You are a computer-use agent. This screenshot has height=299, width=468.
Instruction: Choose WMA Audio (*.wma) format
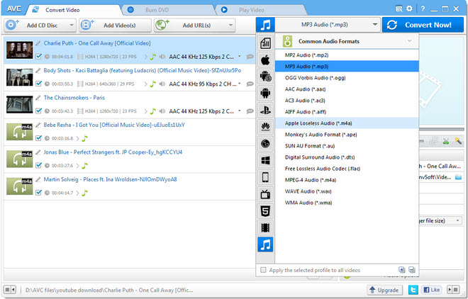tap(347, 203)
